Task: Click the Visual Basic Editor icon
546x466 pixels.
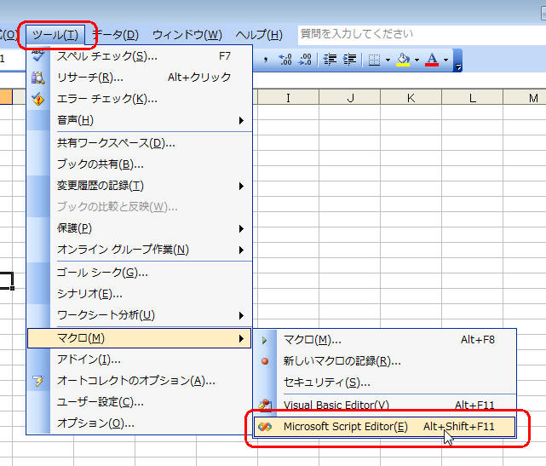Action: click(x=267, y=405)
